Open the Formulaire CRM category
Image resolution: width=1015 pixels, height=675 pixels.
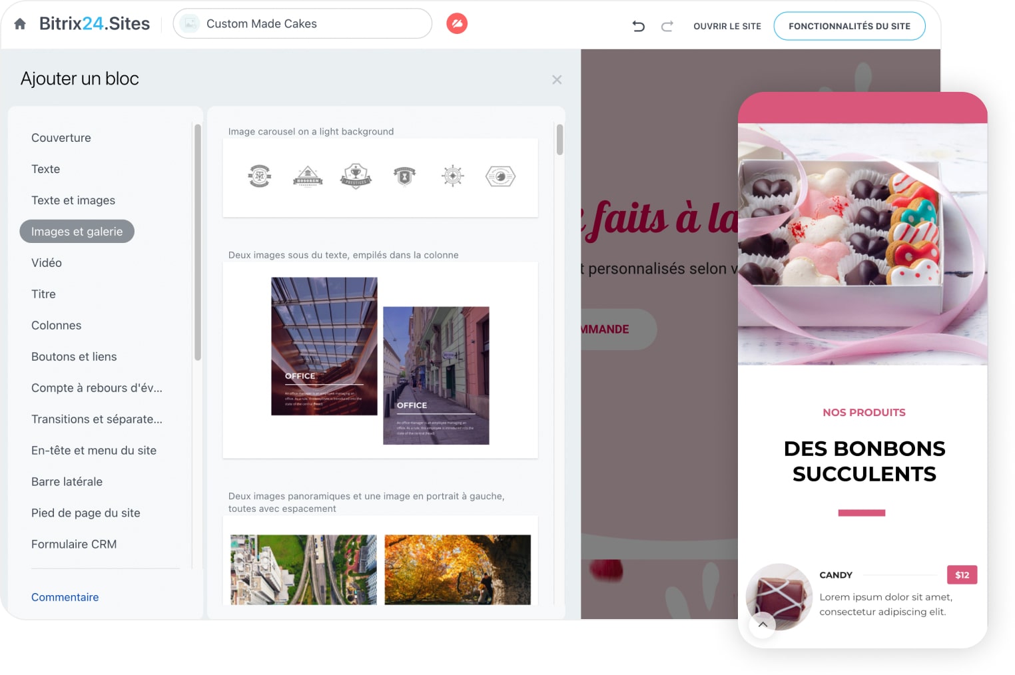pyautogui.click(x=74, y=545)
